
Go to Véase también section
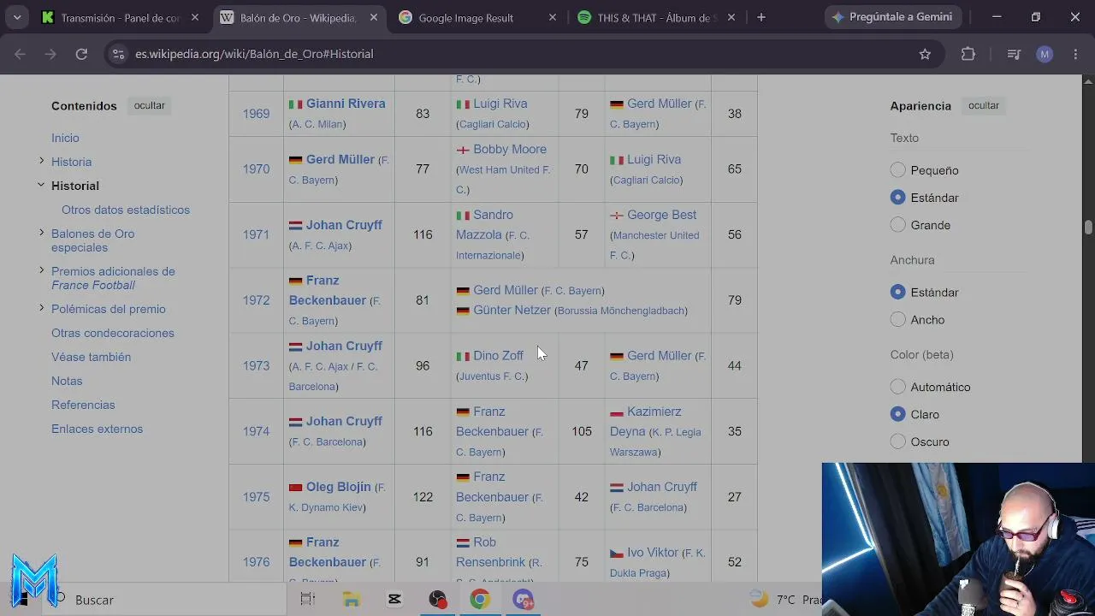tap(91, 357)
